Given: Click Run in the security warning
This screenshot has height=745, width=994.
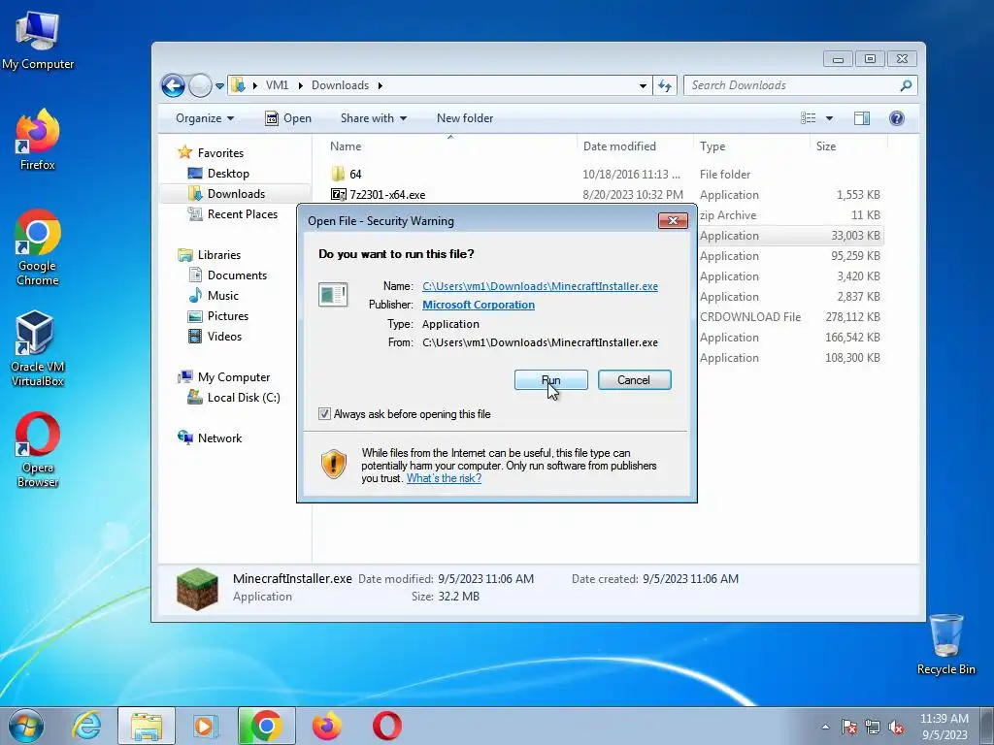Looking at the screenshot, I should [551, 380].
